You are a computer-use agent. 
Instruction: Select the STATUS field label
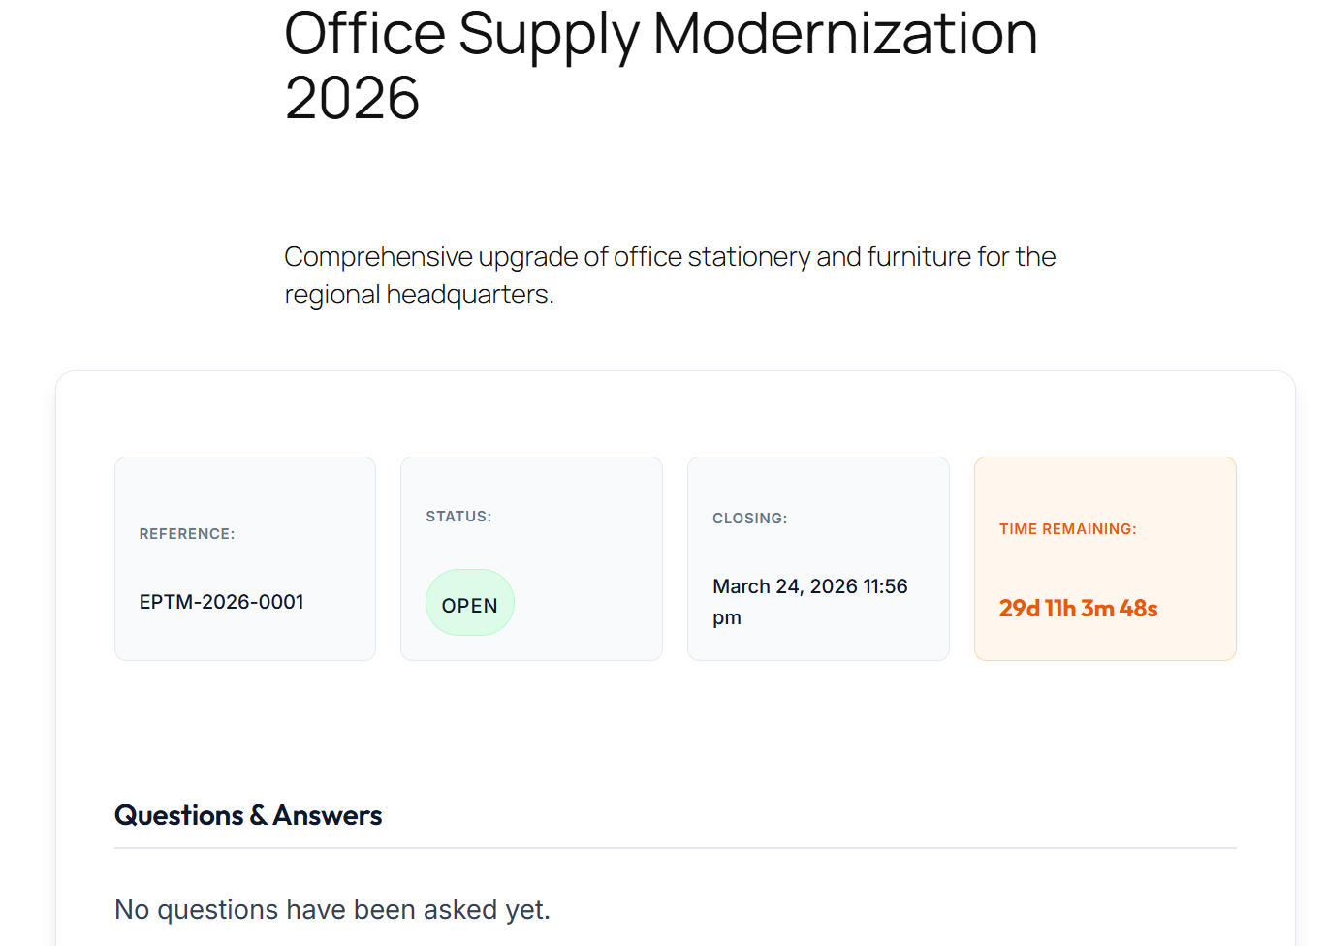point(458,517)
